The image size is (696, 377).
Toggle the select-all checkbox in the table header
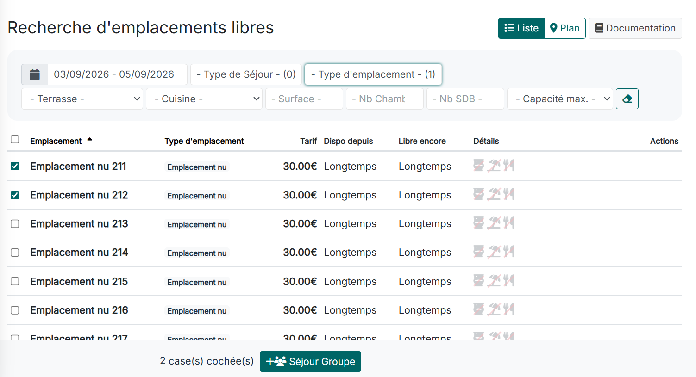15,139
